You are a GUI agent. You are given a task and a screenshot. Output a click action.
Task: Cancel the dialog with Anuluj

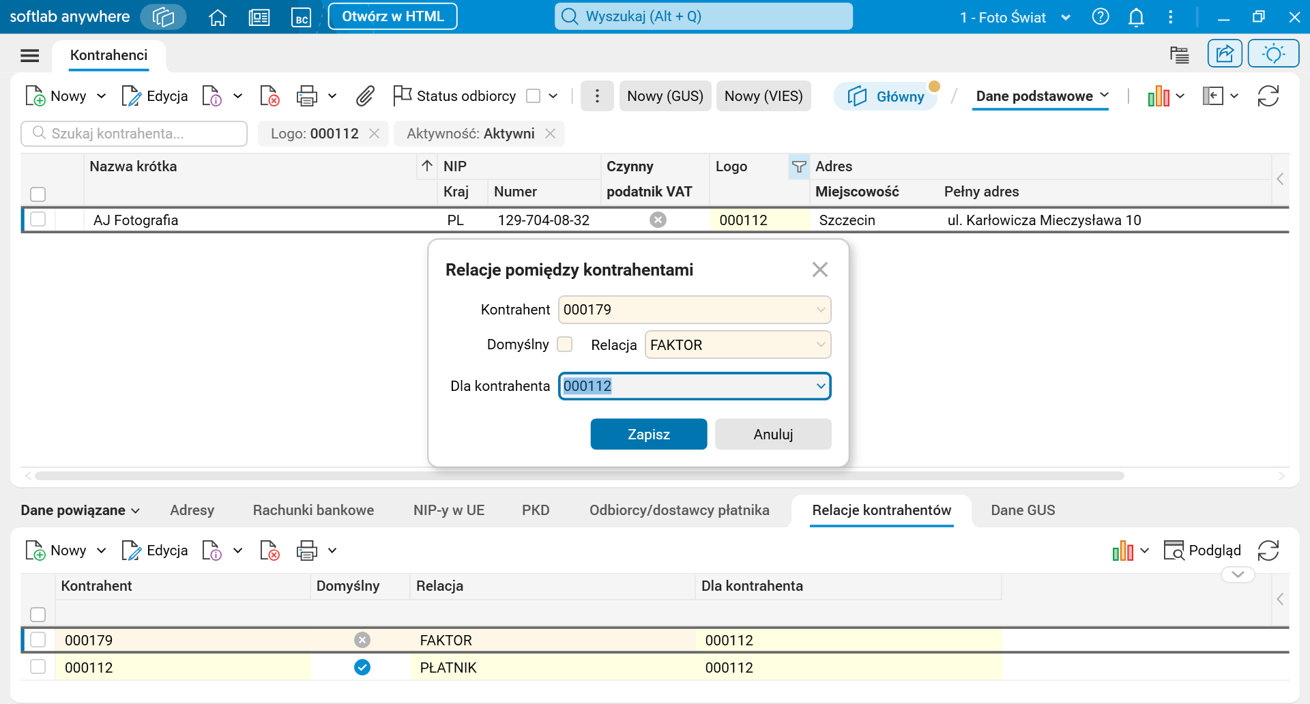point(773,434)
